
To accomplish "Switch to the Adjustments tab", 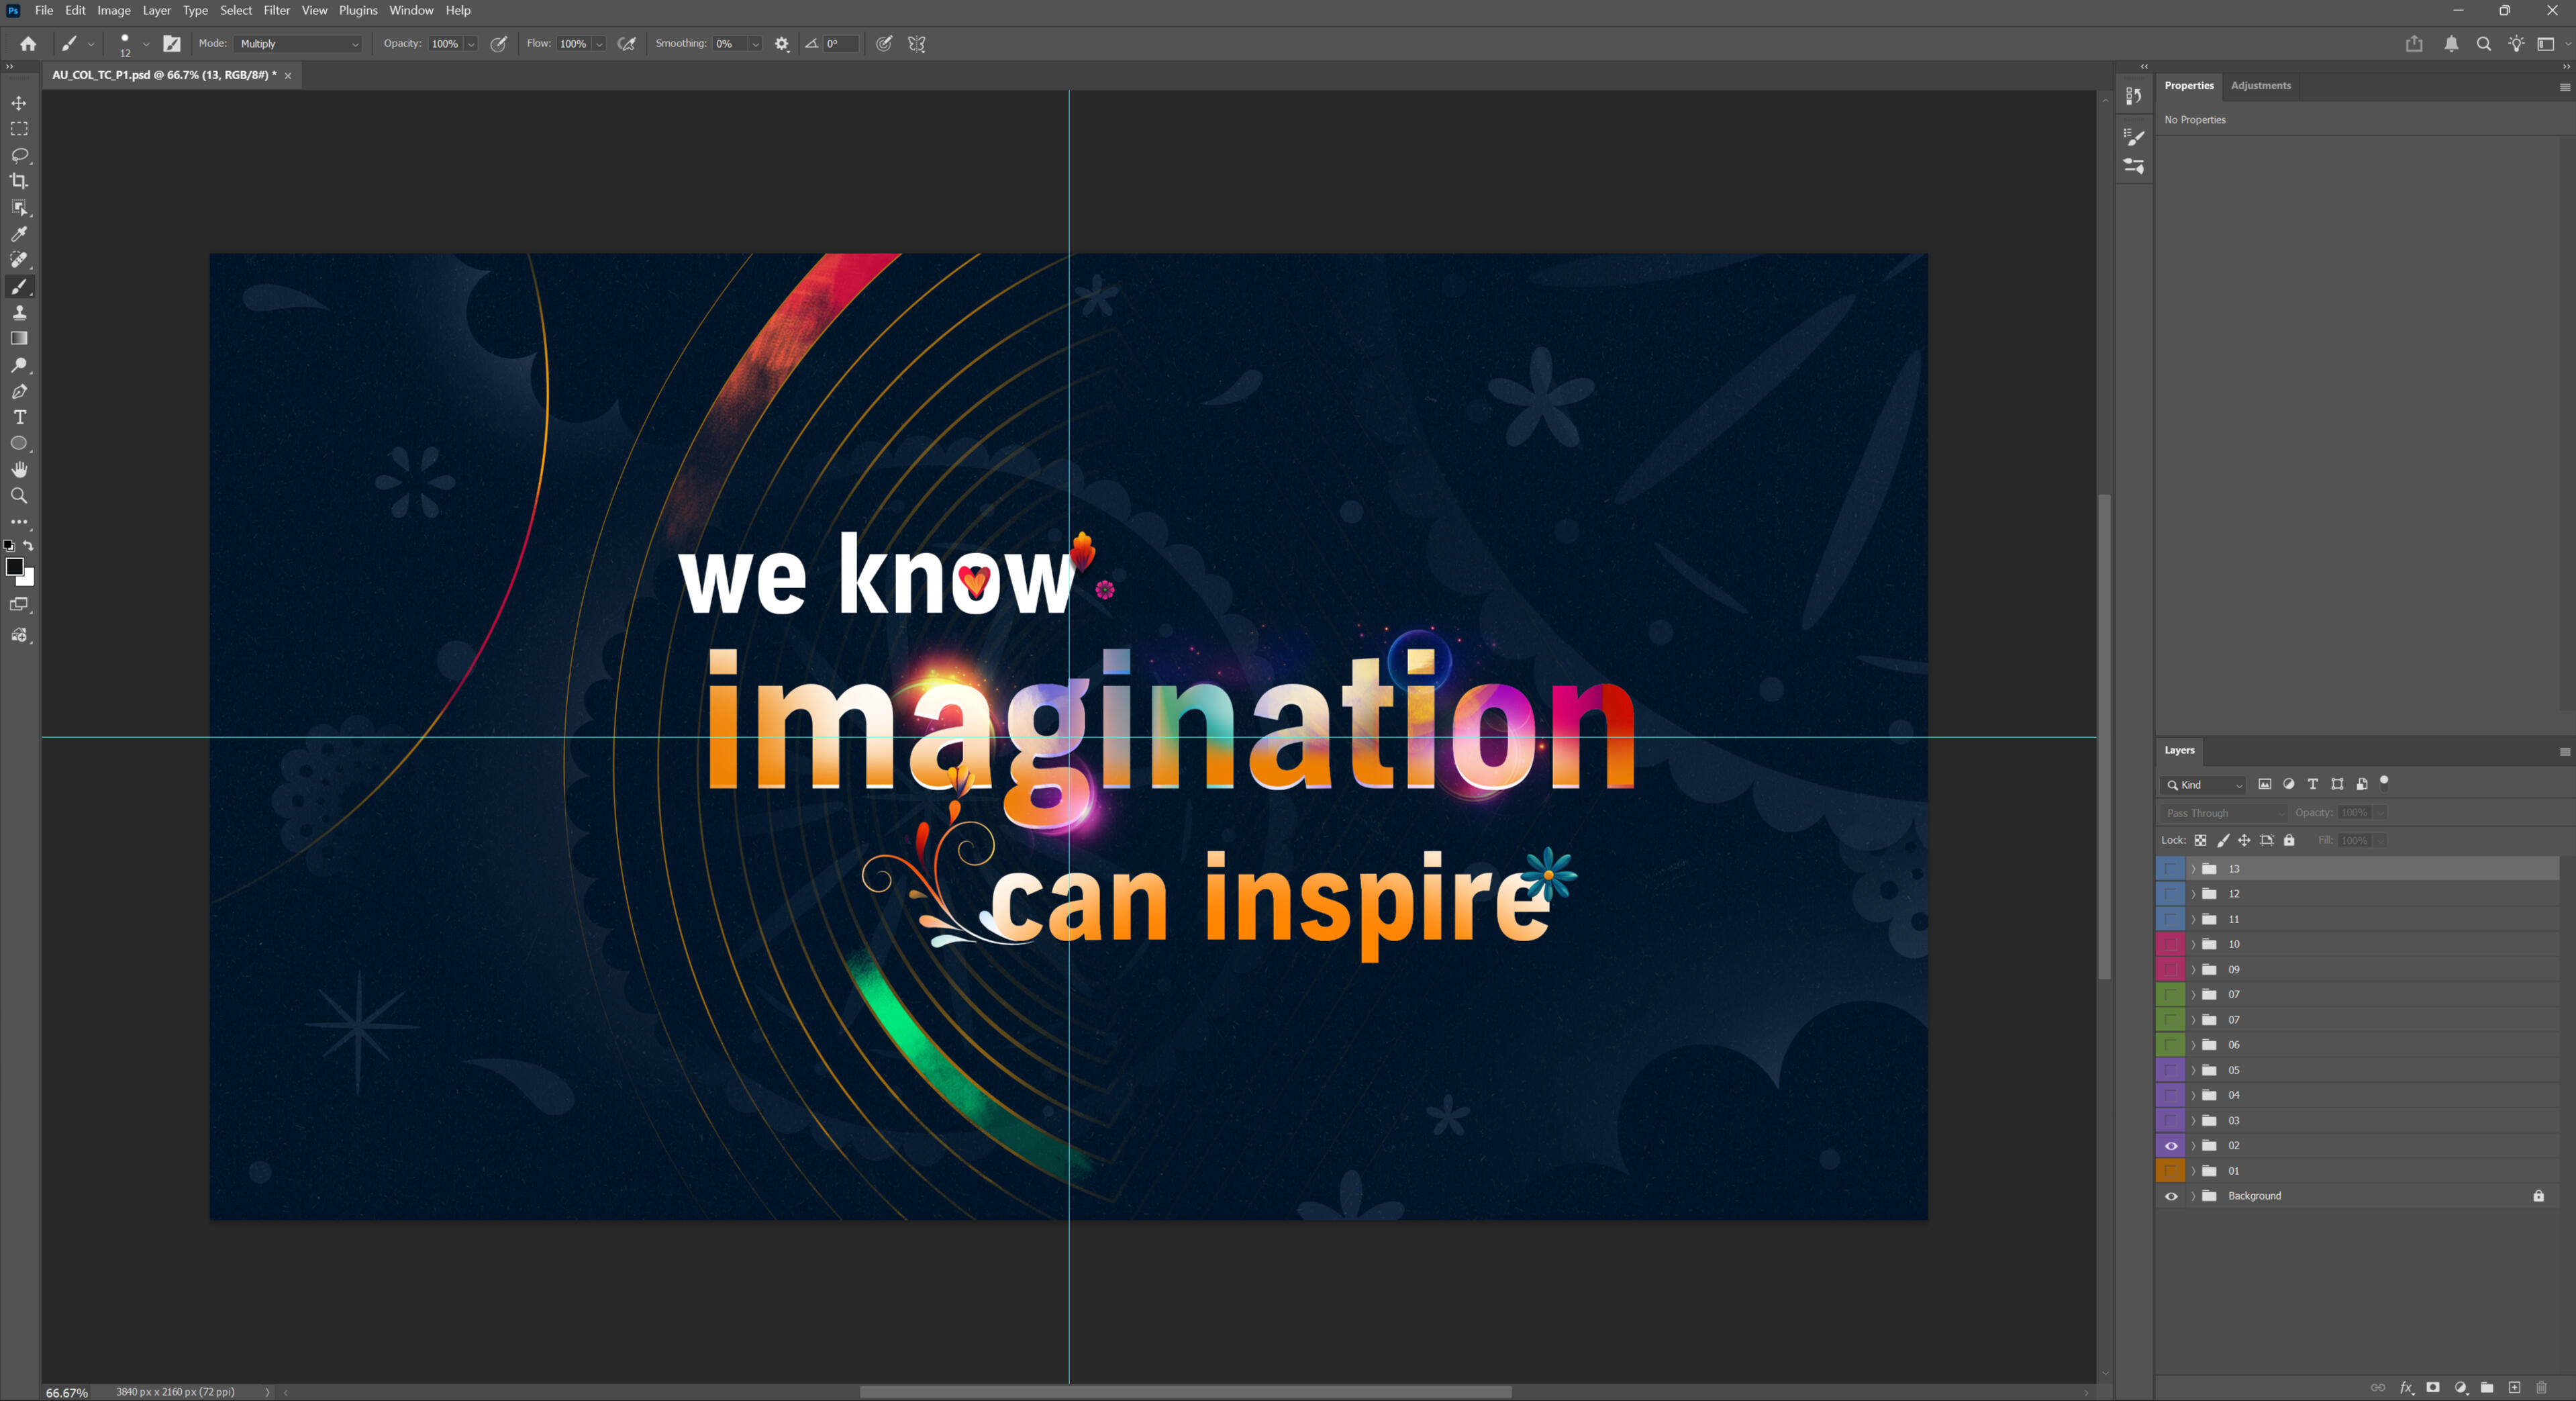I will (2260, 86).
